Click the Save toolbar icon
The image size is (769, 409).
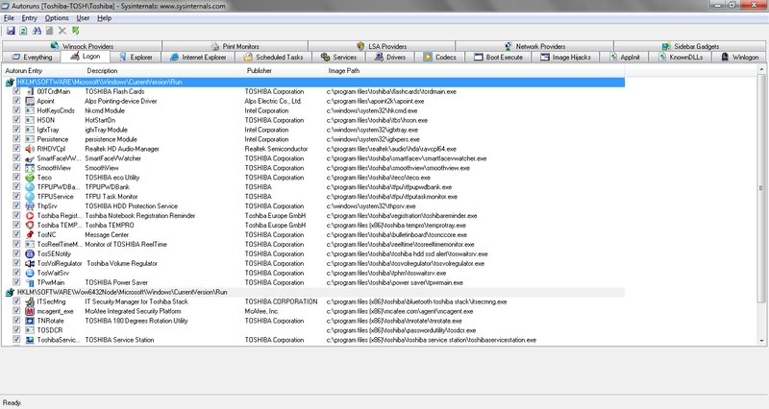11,31
